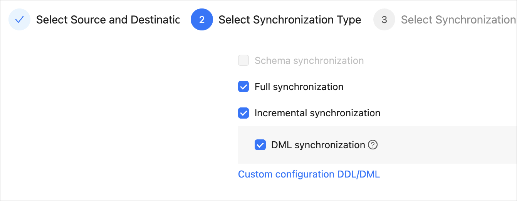Click the Incremental synchronization label text
Screen dimensions: 517x201
click(317, 113)
